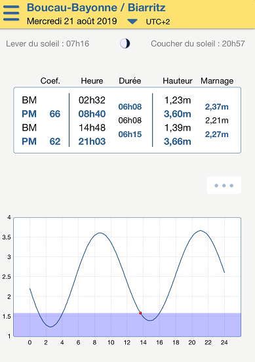Tap the UTC+2 timezone label
The image size is (255, 362).
pyautogui.click(x=158, y=22)
